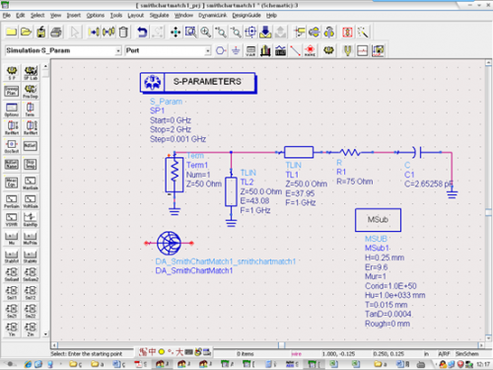This screenshot has width=493, height=370.
Task: Open the Tools menu
Action: (x=116, y=15)
